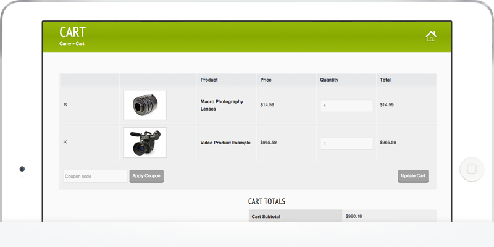The width and height of the screenshot is (494, 247).
Task: Click the Price column header
Action: [x=266, y=80]
